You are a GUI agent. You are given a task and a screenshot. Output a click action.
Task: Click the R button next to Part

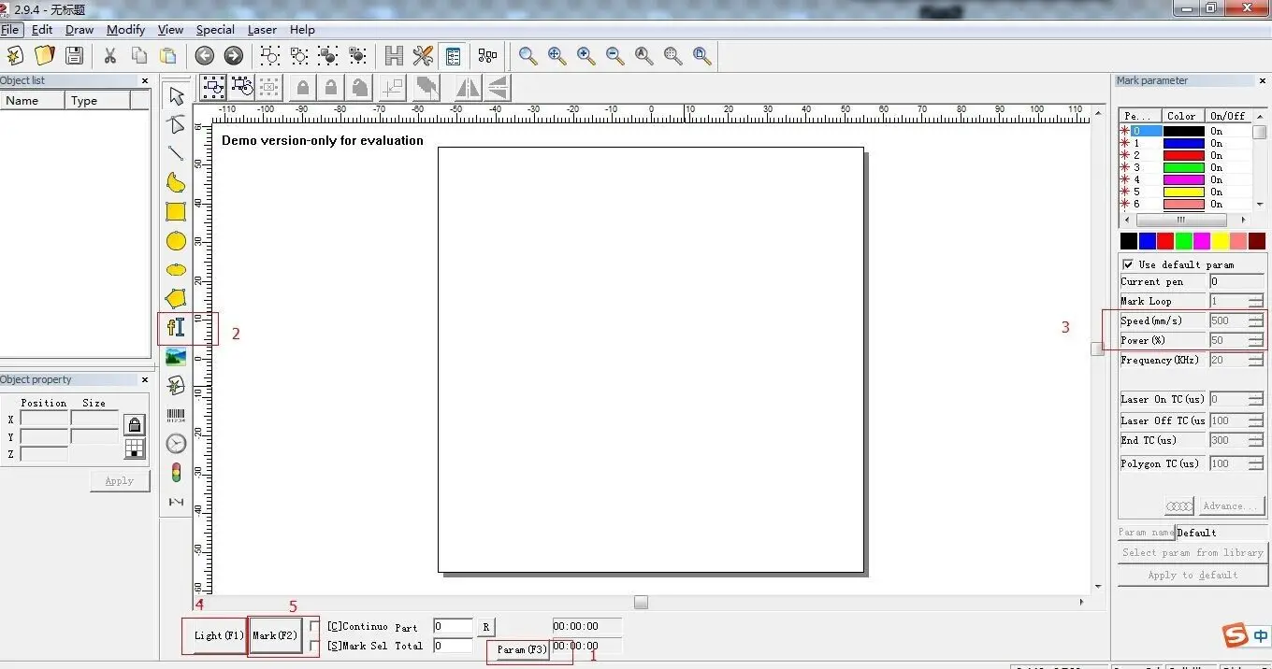[x=486, y=627]
